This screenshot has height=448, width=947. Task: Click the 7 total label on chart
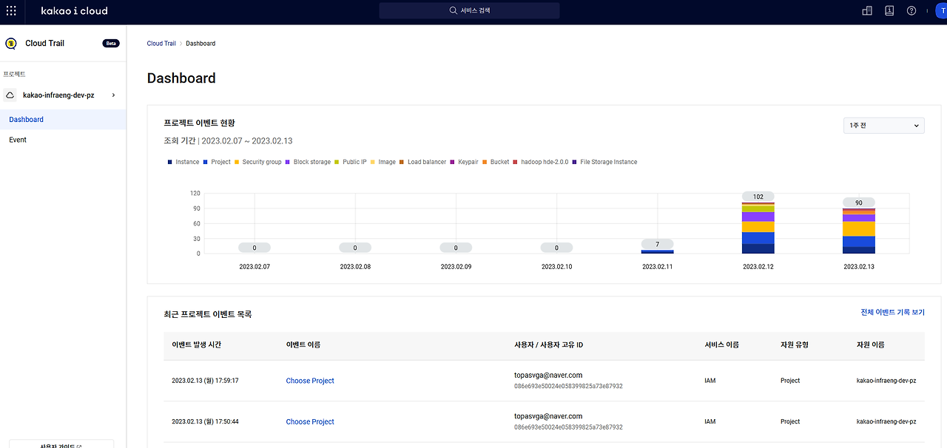(658, 244)
